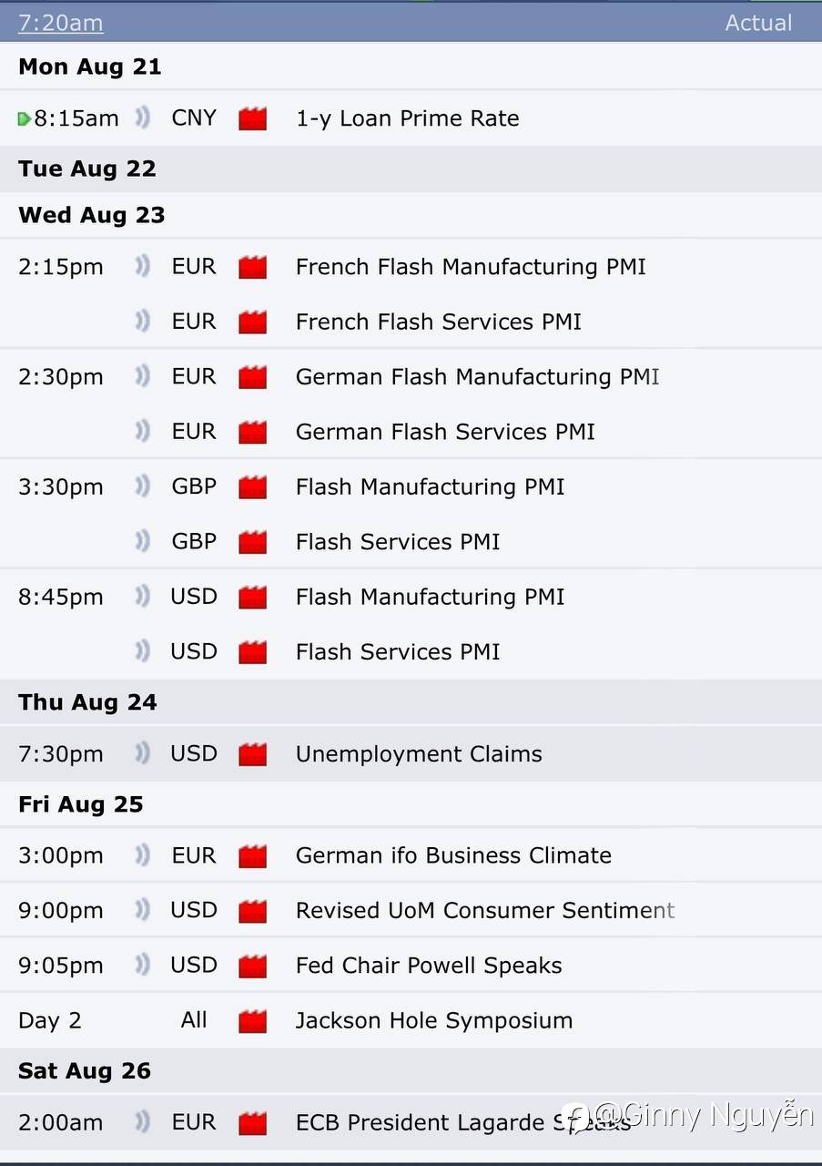
Task: Click red impact folder for French Flash Manufacturing PMI
Action: pyautogui.click(x=252, y=267)
